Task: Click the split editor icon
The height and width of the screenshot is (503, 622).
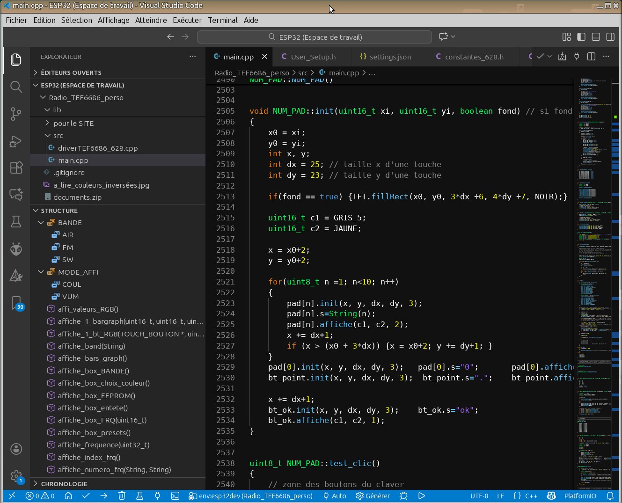Action: (591, 57)
